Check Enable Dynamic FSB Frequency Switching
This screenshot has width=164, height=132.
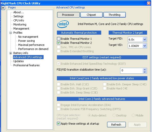pos(58,109)
